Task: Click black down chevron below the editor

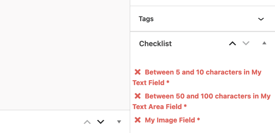Action: click(x=100, y=122)
